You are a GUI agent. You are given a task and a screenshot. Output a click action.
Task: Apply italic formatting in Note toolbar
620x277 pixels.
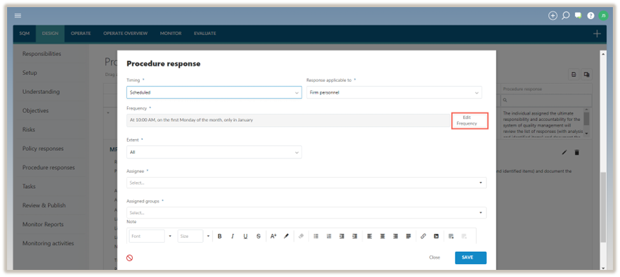coord(233,236)
